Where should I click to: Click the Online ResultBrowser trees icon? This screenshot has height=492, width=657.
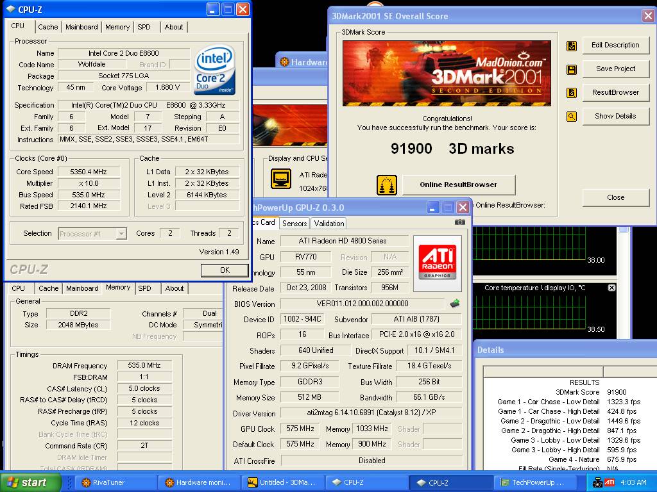[387, 185]
